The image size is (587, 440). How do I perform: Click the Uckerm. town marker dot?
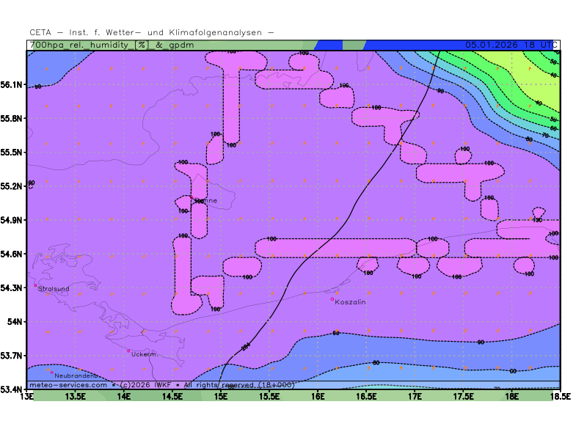coord(128,351)
